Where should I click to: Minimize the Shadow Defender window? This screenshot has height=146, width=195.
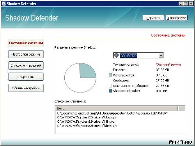(x=181, y=3)
